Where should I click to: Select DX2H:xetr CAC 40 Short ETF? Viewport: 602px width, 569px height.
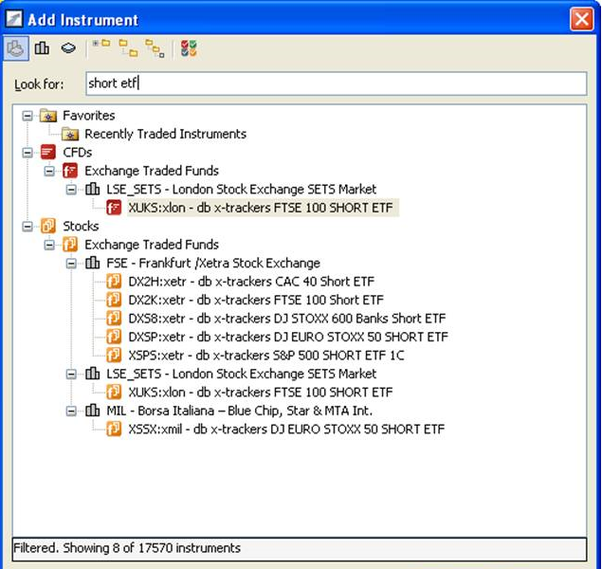(x=251, y=282)
